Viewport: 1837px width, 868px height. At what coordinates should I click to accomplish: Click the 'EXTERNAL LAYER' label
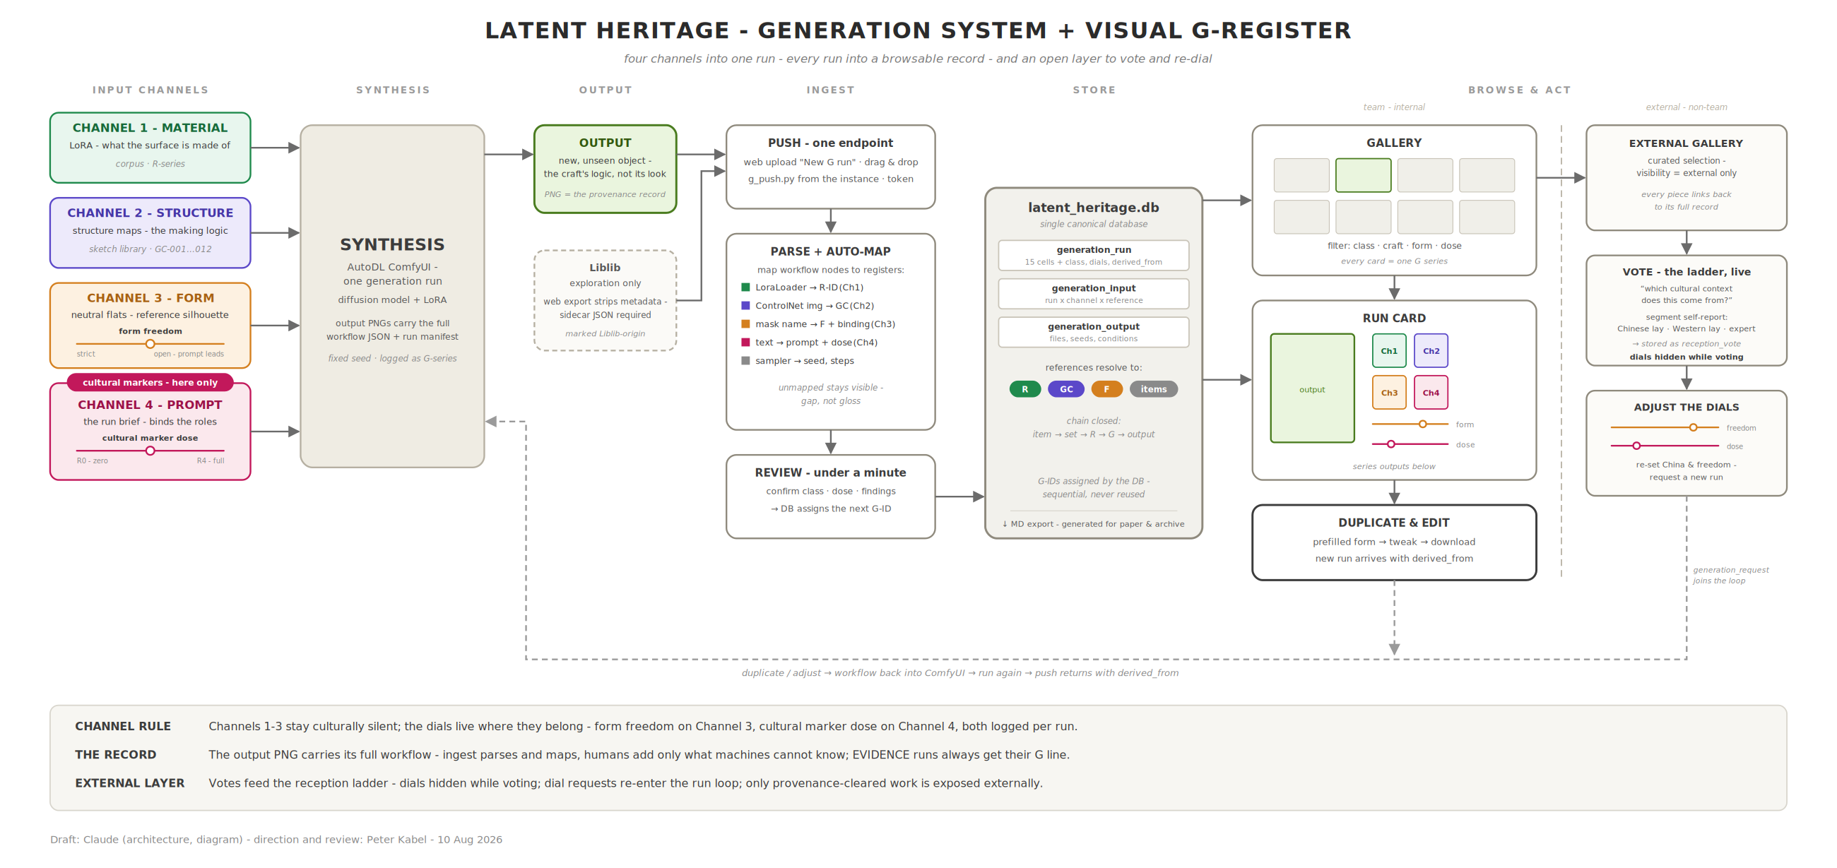click(130, 783)
